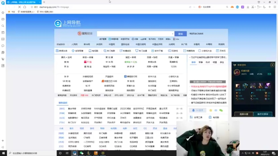Open the pinned 苏科大直播 bookmark
Image resolution: width=278 pixels, height=156 pixels.
tap(45, 12)
